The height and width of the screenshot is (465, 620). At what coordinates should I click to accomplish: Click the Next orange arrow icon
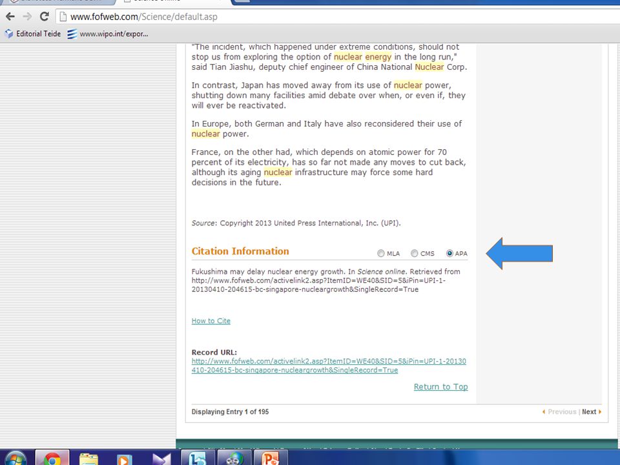[600, 411]
